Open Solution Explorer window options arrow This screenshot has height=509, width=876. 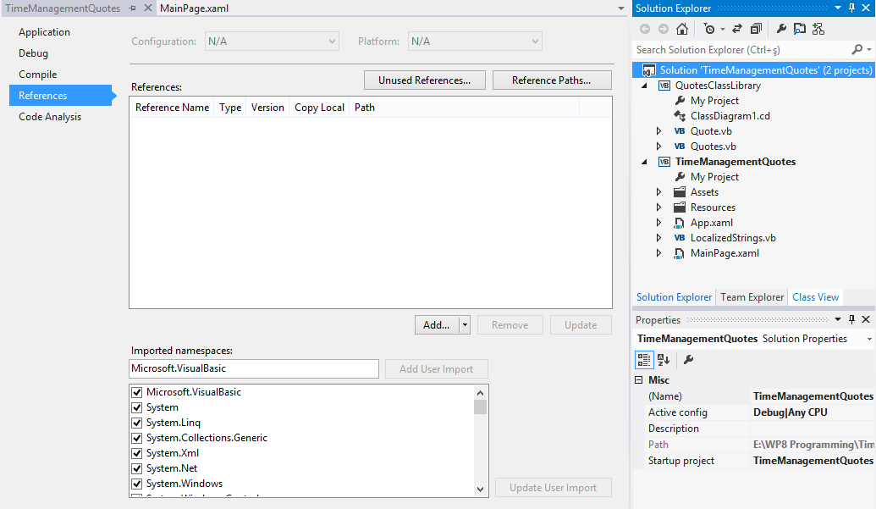838,8
